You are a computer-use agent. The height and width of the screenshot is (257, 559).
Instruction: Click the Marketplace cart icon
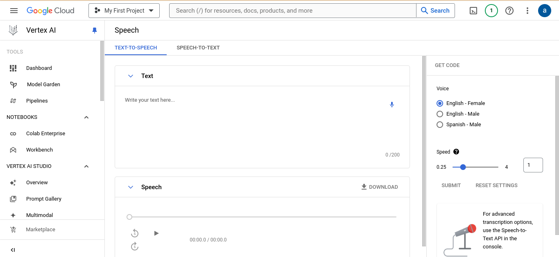13,230
